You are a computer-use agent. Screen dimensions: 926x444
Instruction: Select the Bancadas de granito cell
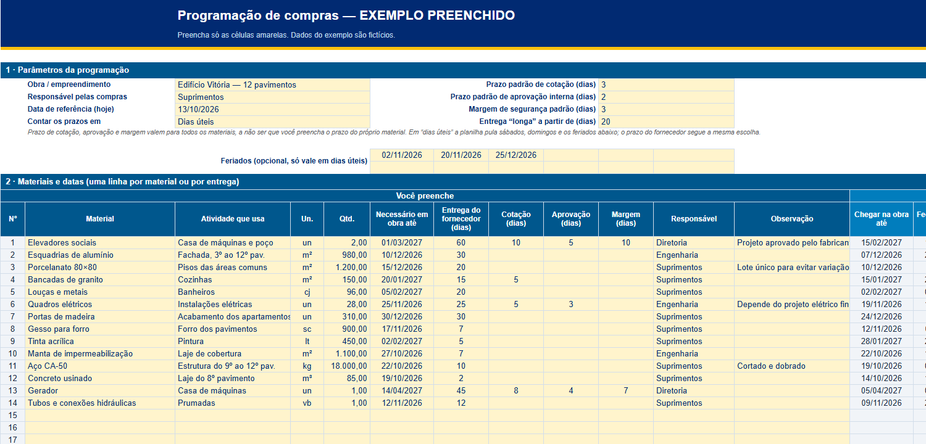coord(100,279)
